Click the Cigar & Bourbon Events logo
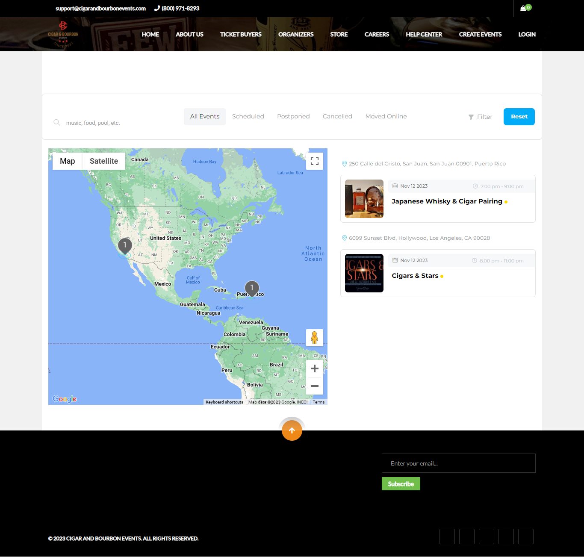The width and height of the screenshot is (584, 557). (x=63, y=34)
